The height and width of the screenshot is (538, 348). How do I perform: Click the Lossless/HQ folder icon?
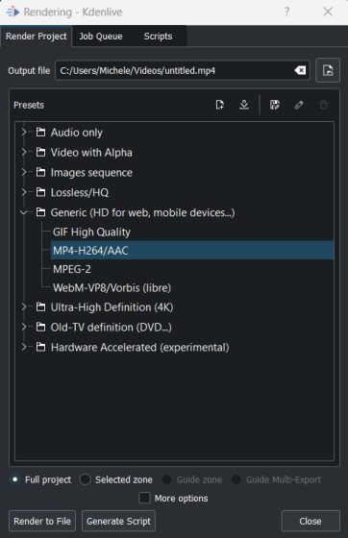coord(40,192)
